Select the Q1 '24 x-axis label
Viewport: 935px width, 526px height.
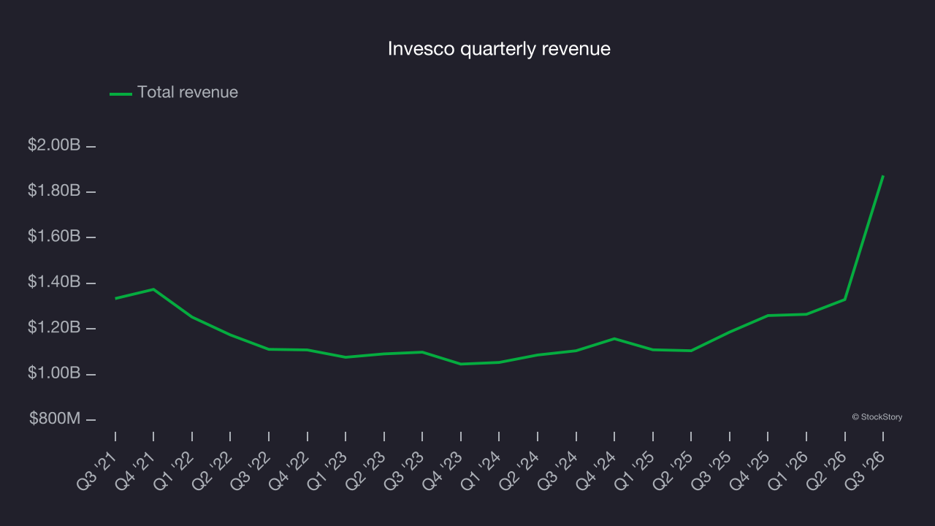click(x=481, y=469)
